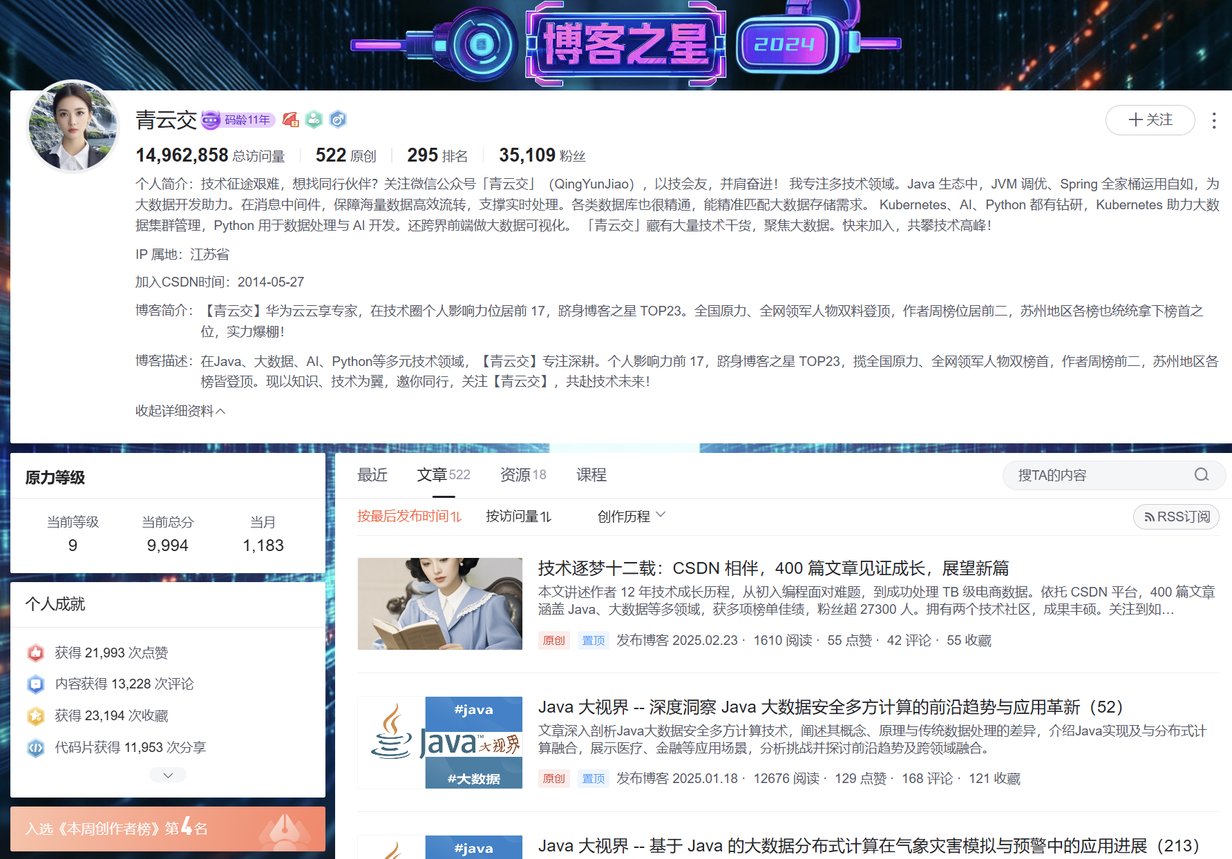Click the Java 大视界 (52) article thumbnail
This screenshot has height=859, width=1232.
440,742
